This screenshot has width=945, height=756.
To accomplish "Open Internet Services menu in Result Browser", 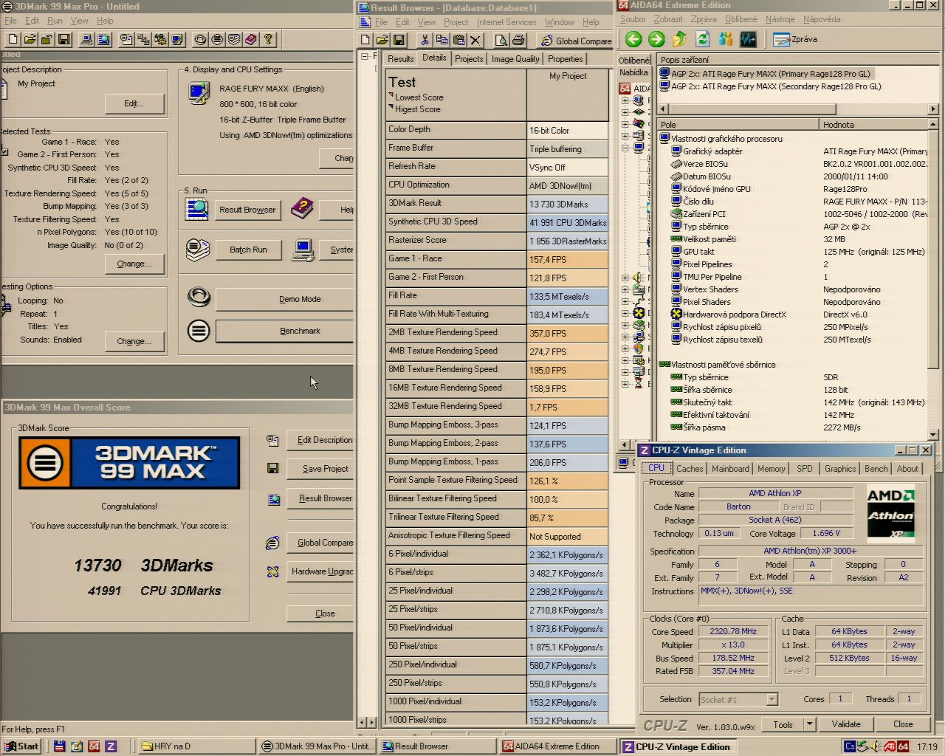I will tap(506, 22).
